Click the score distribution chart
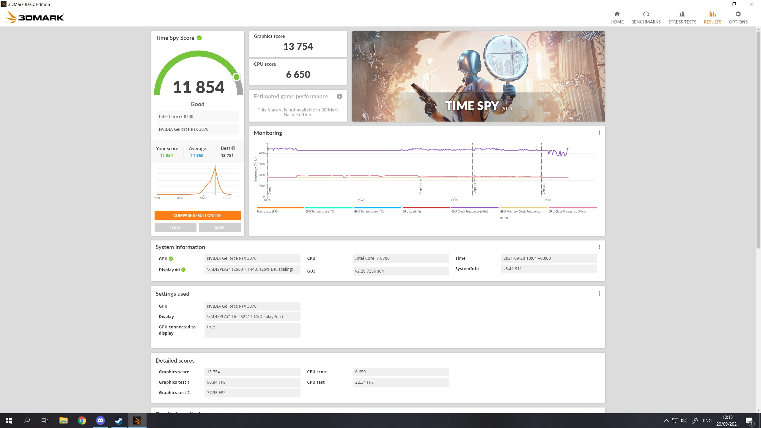The image size is (761, 428). tap(197, 182)
